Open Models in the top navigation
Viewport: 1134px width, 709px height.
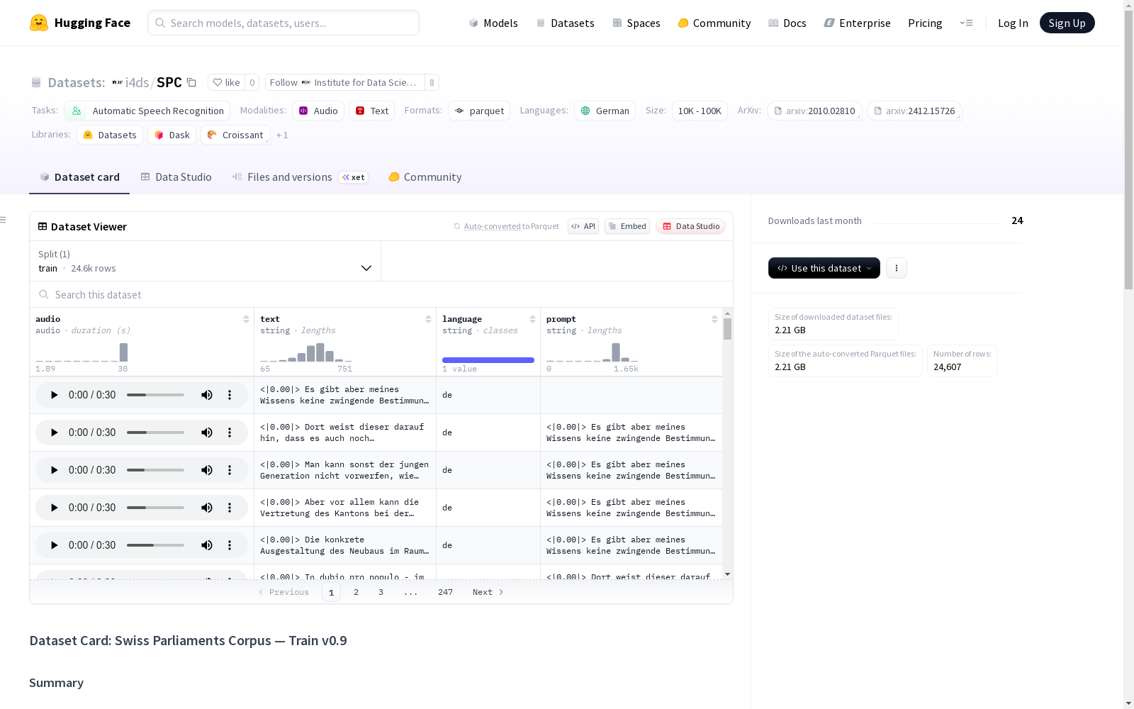click(x=493, y=23)
